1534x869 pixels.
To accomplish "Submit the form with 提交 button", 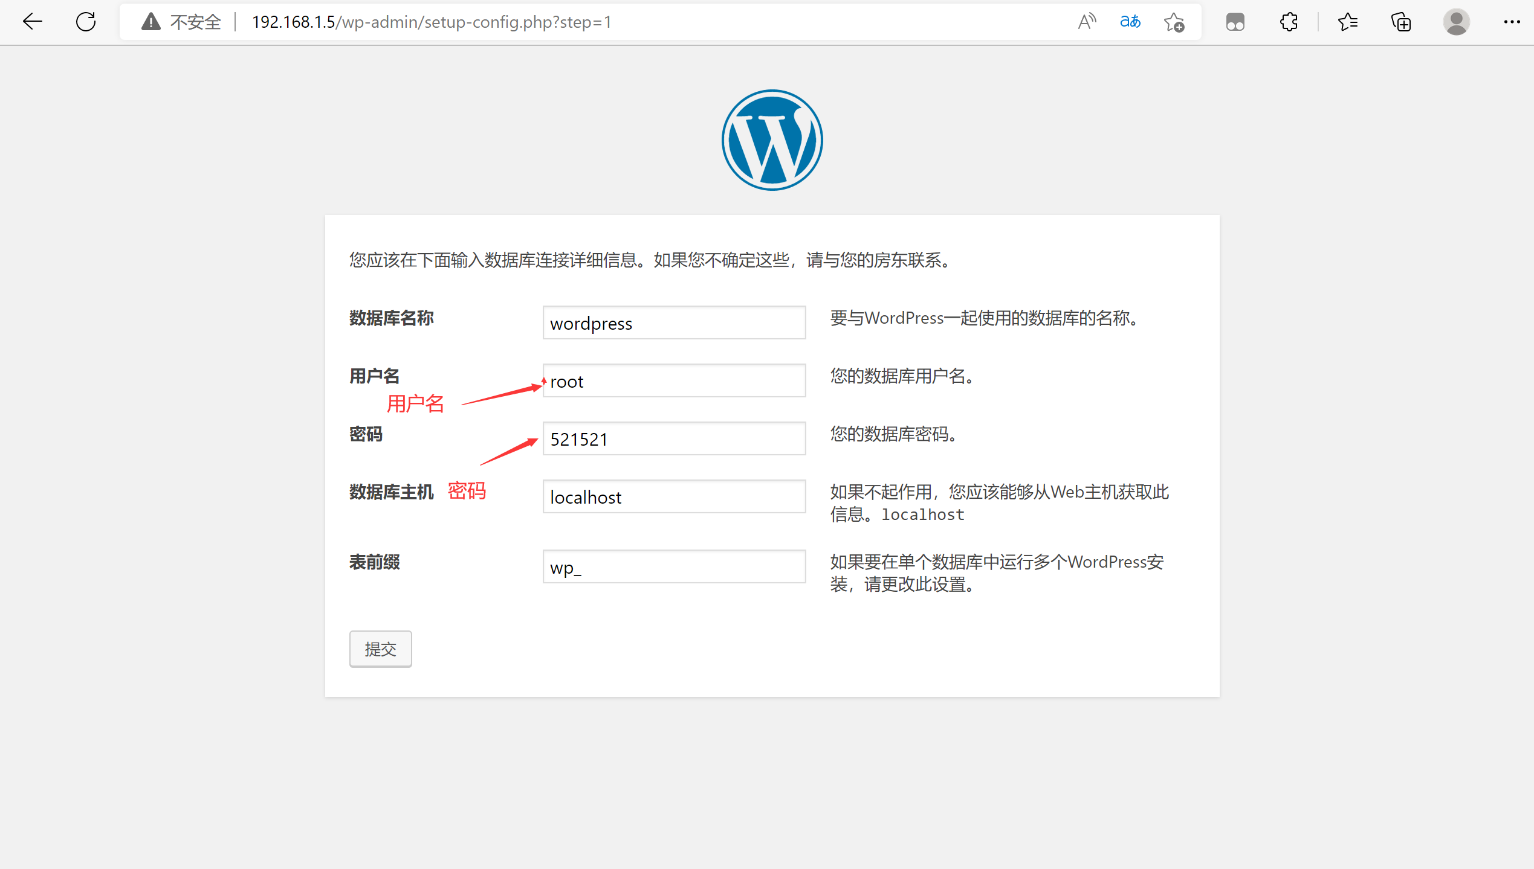I will pos(380,649).
